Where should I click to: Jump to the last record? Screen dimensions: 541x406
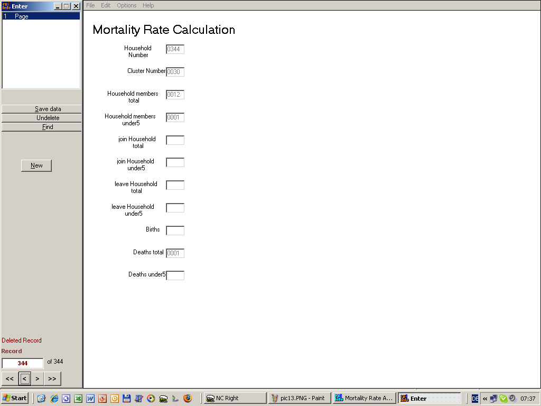tap(52, 379)
